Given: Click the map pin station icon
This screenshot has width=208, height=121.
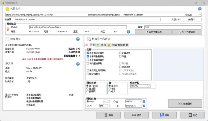Looking at the screenshot, I should pyautogui.click(x=8, y=29).
